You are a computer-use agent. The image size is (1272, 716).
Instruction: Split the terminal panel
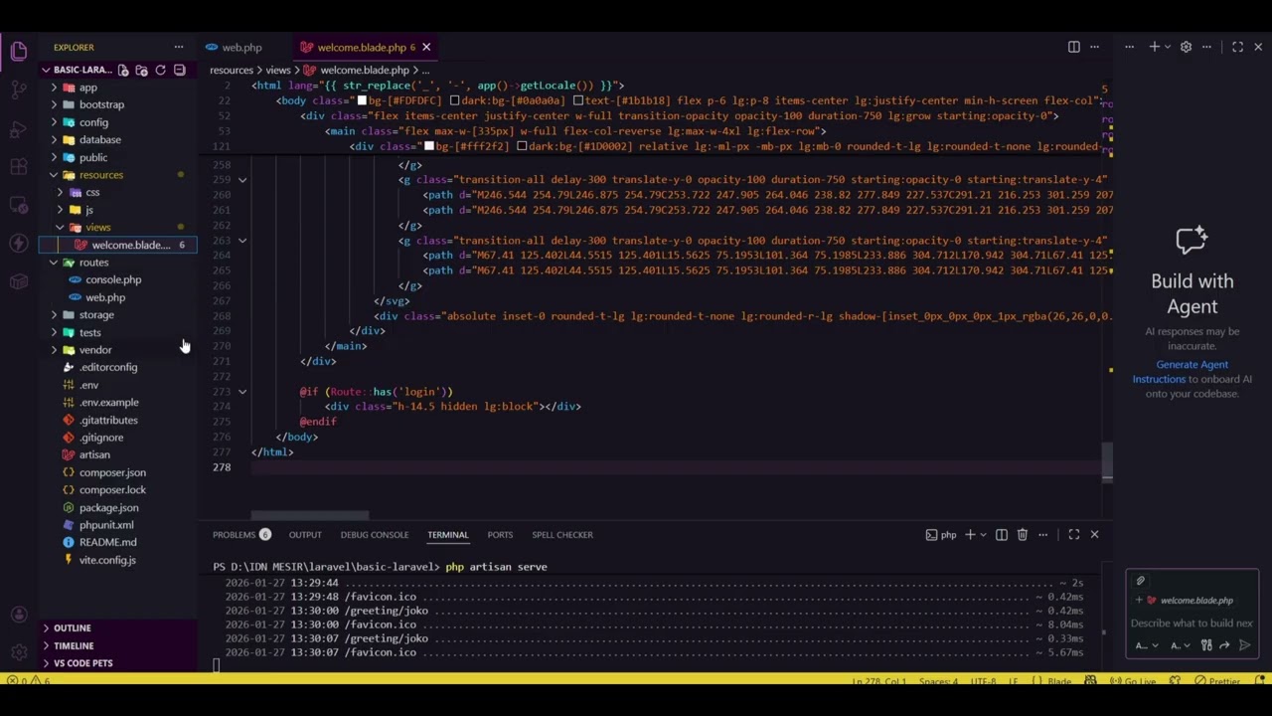pyautogui.click(x=1002, y=535)
